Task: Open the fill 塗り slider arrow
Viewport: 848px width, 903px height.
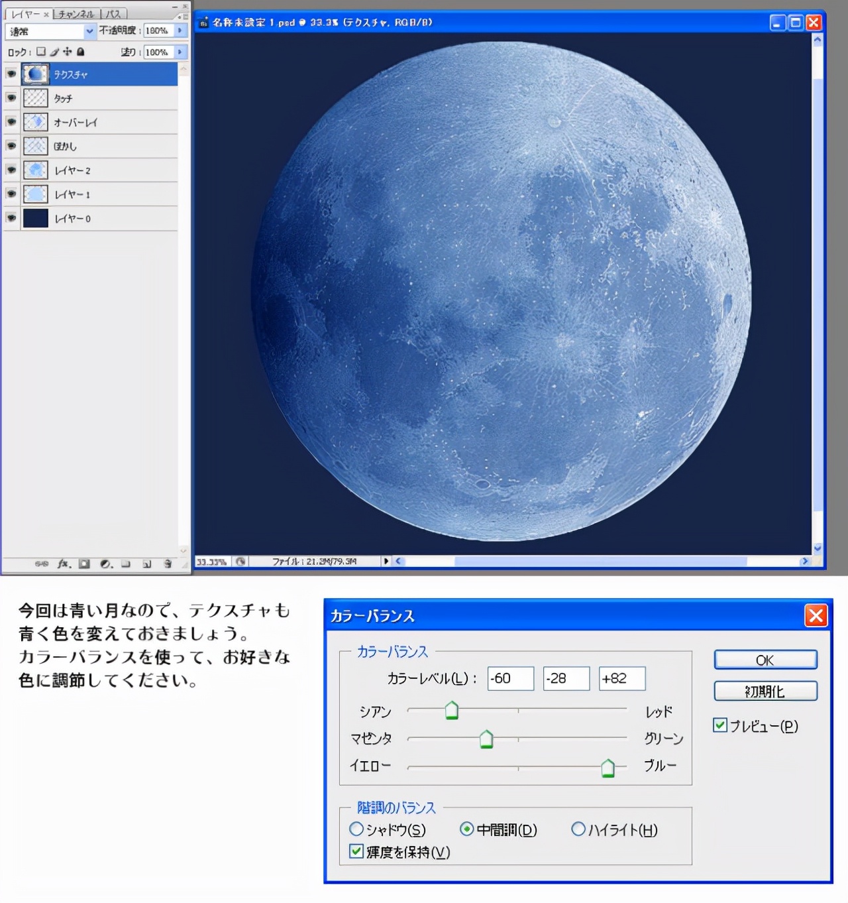Action: tap(180, 52)
